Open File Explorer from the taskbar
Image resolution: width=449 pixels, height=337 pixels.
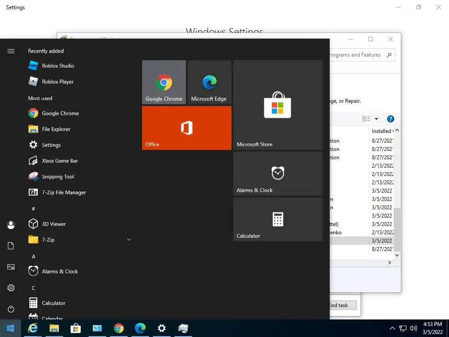click(54, 328)
